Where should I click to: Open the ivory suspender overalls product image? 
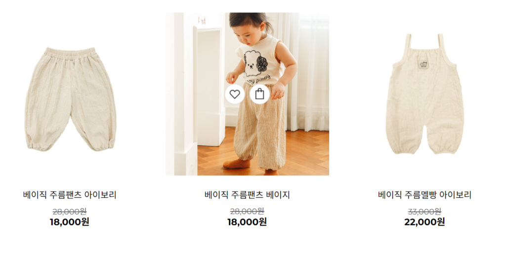coord(424,94)
